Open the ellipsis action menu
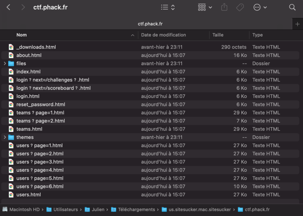303x216 pixels. click(260, 7)
